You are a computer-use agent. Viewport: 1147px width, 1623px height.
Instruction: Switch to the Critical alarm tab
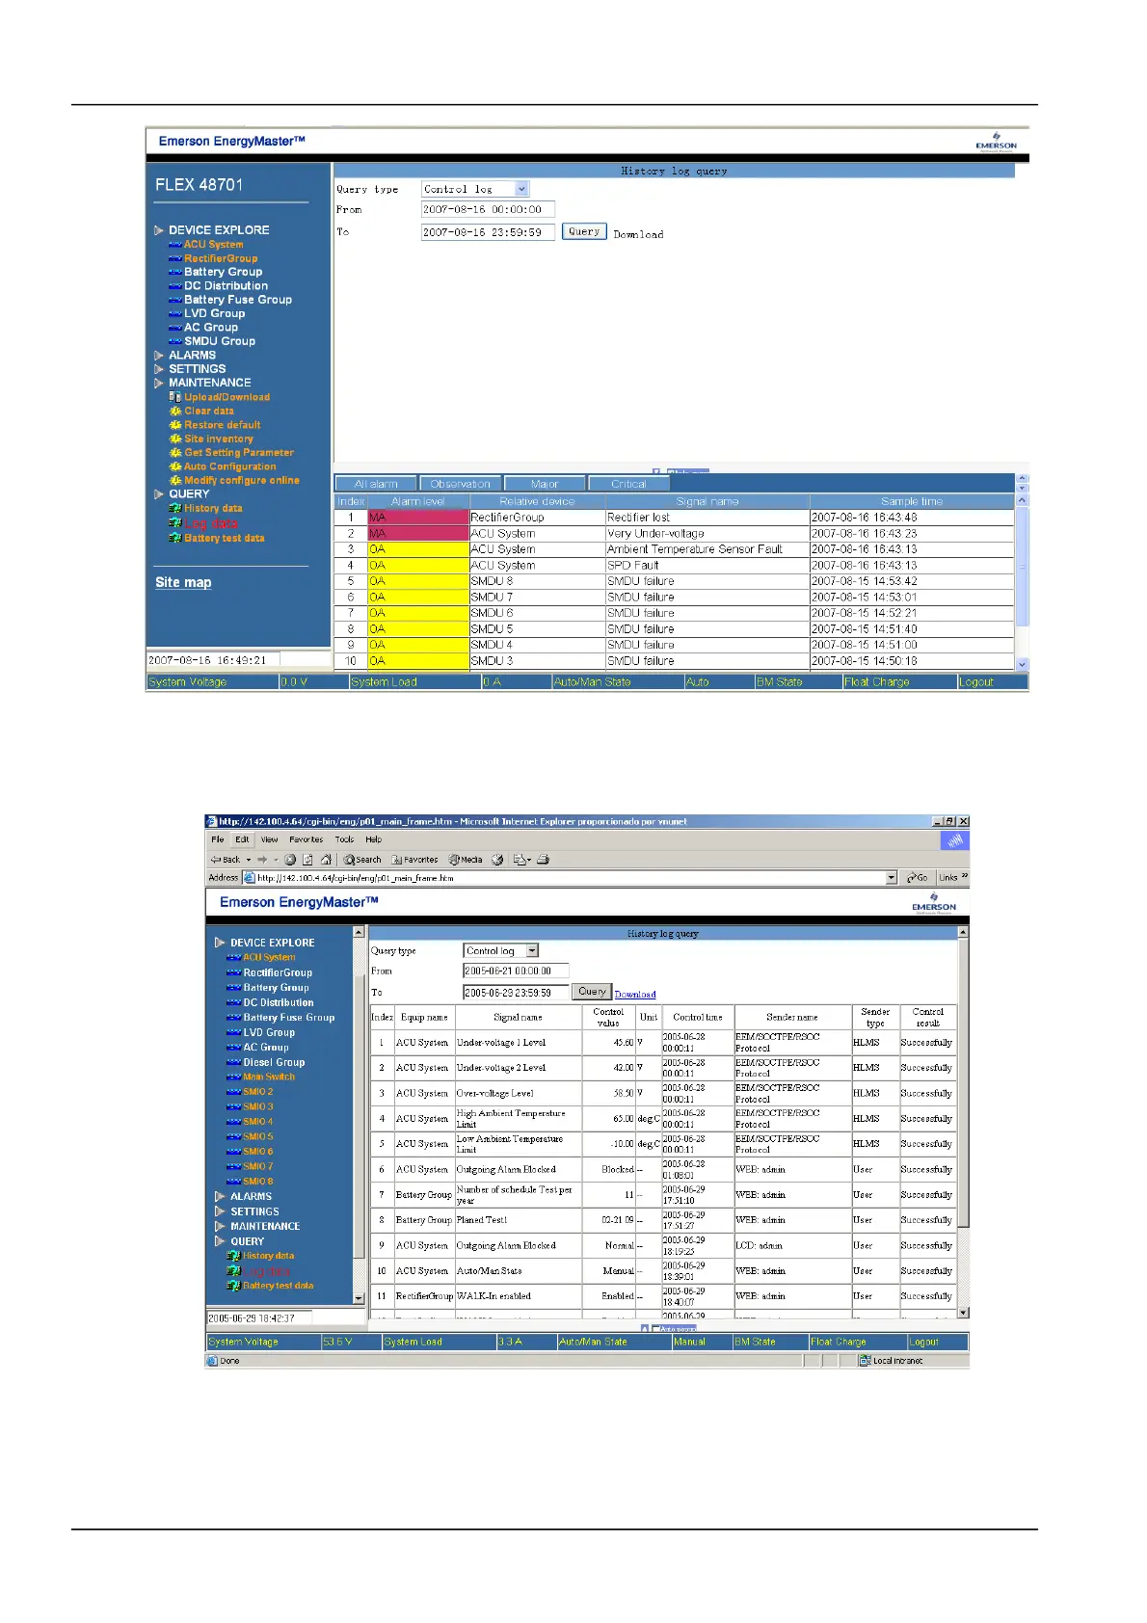[x=629, y=484]
